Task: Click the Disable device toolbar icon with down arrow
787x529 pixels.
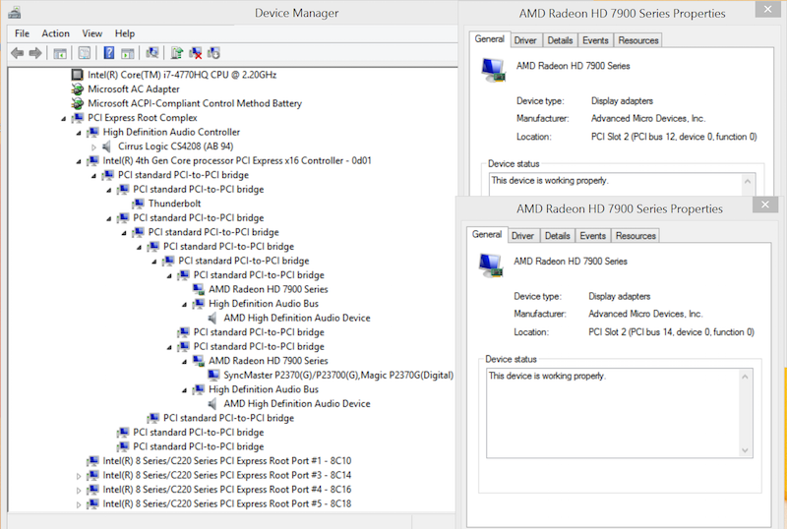Action: point(213,53)
